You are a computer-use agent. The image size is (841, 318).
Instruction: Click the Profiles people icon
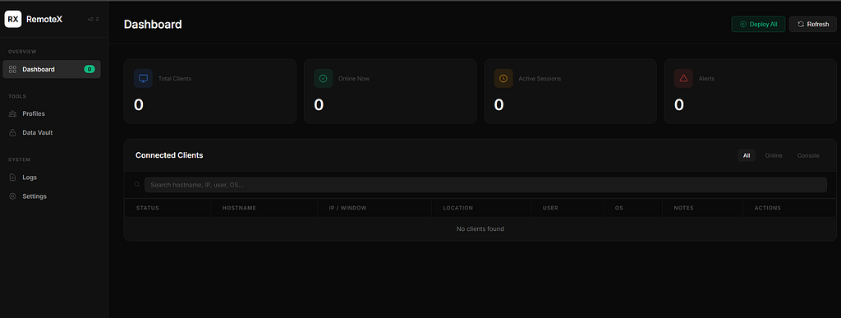coord(13,113)
